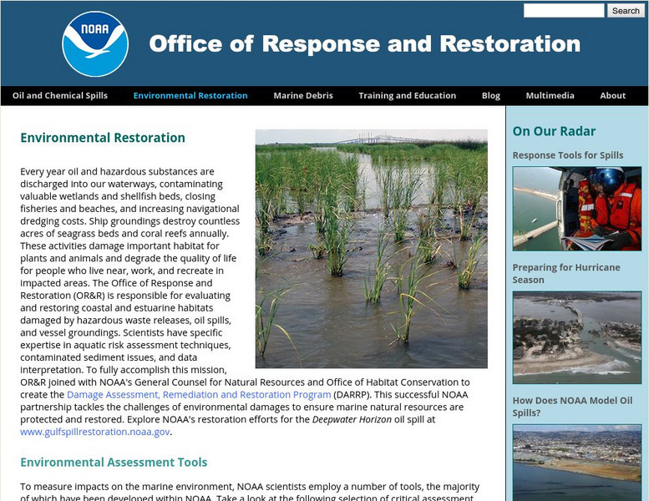Visit www.gulfspillrestoration.noaa.gov link

pyautogui.click(x=94, y=432)
